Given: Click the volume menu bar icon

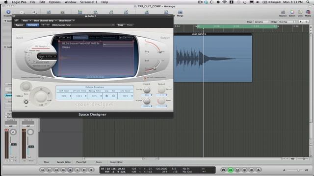Looking at the screenshot, I should pos(258,2).
